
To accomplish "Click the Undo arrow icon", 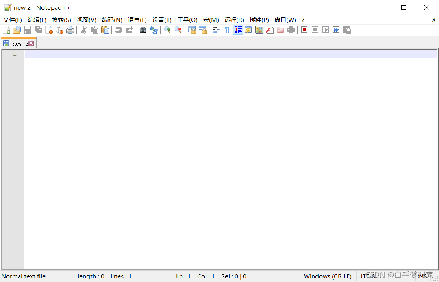I will point(119,29).
